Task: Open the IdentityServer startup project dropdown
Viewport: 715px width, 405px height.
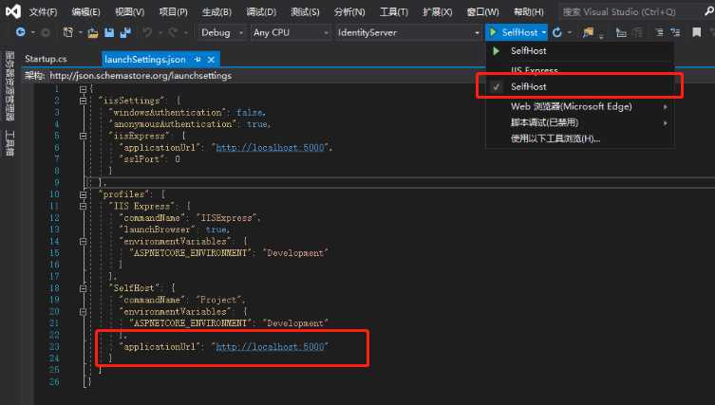Action: pyautogui.click(x=408, y=33)
